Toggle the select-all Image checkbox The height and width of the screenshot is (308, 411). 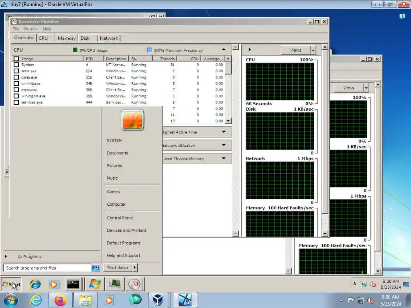coord(16,59)
